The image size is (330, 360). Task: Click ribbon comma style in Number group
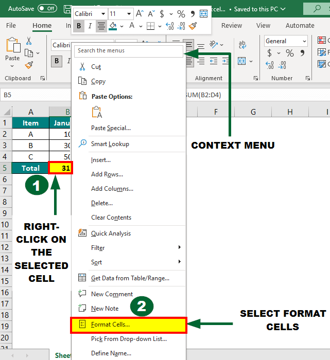pos(302,53)
